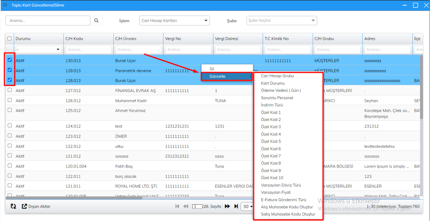Toggle the select-all header checkbox
This screenshot has width=430, height=221.
click(10, 39)
